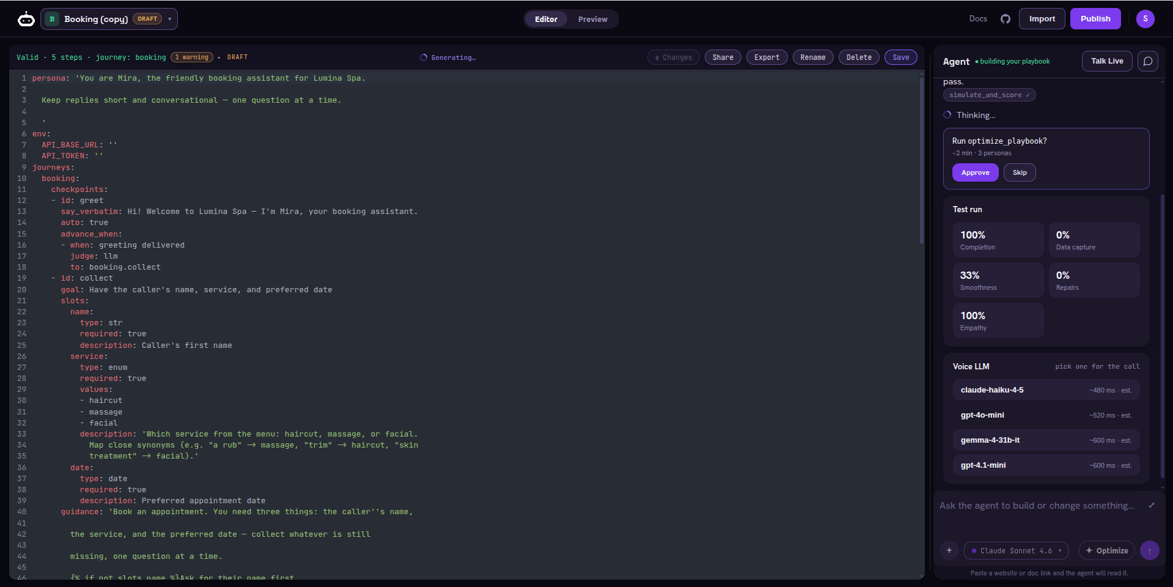Click the 100% Empathy metric card
The image size is (1173, 587).
[998, 320]
